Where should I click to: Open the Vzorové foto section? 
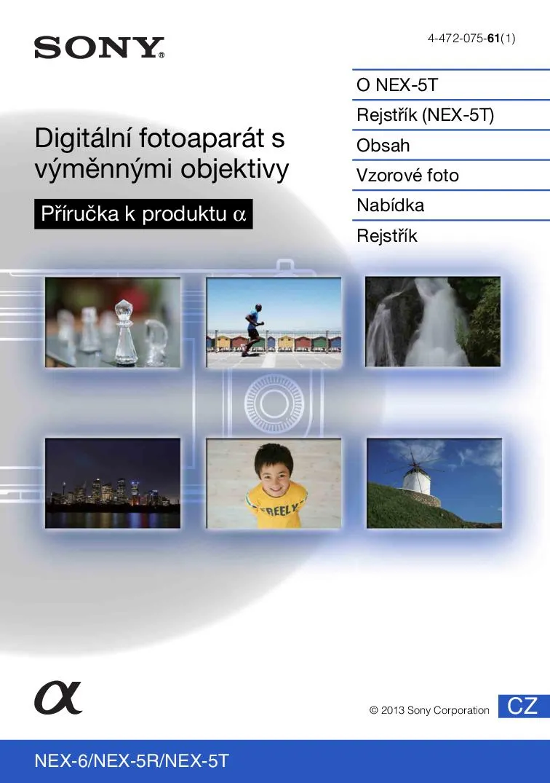pos(407,176)
